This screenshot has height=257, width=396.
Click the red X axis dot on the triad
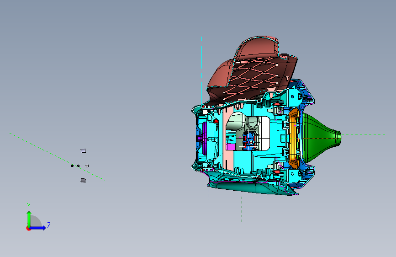pyautogui.click(x=28, y=228)
